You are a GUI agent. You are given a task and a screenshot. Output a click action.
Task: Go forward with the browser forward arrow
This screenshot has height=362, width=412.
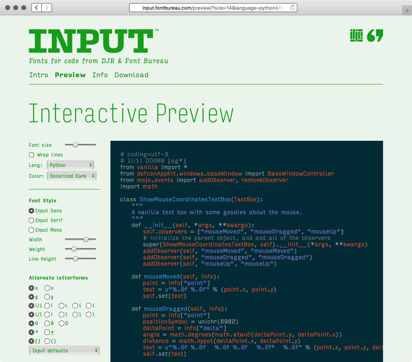47,8
